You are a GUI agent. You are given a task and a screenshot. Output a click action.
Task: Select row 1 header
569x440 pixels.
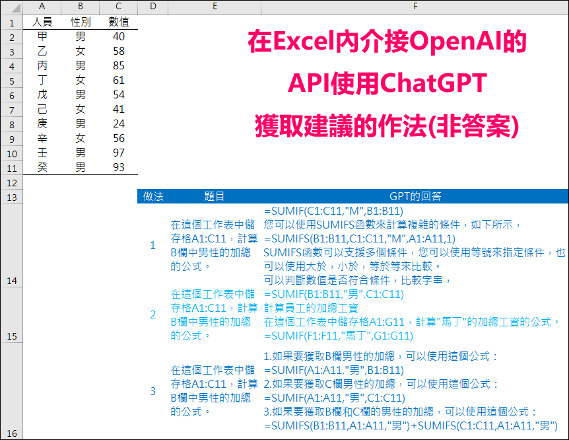pos(12,22)
